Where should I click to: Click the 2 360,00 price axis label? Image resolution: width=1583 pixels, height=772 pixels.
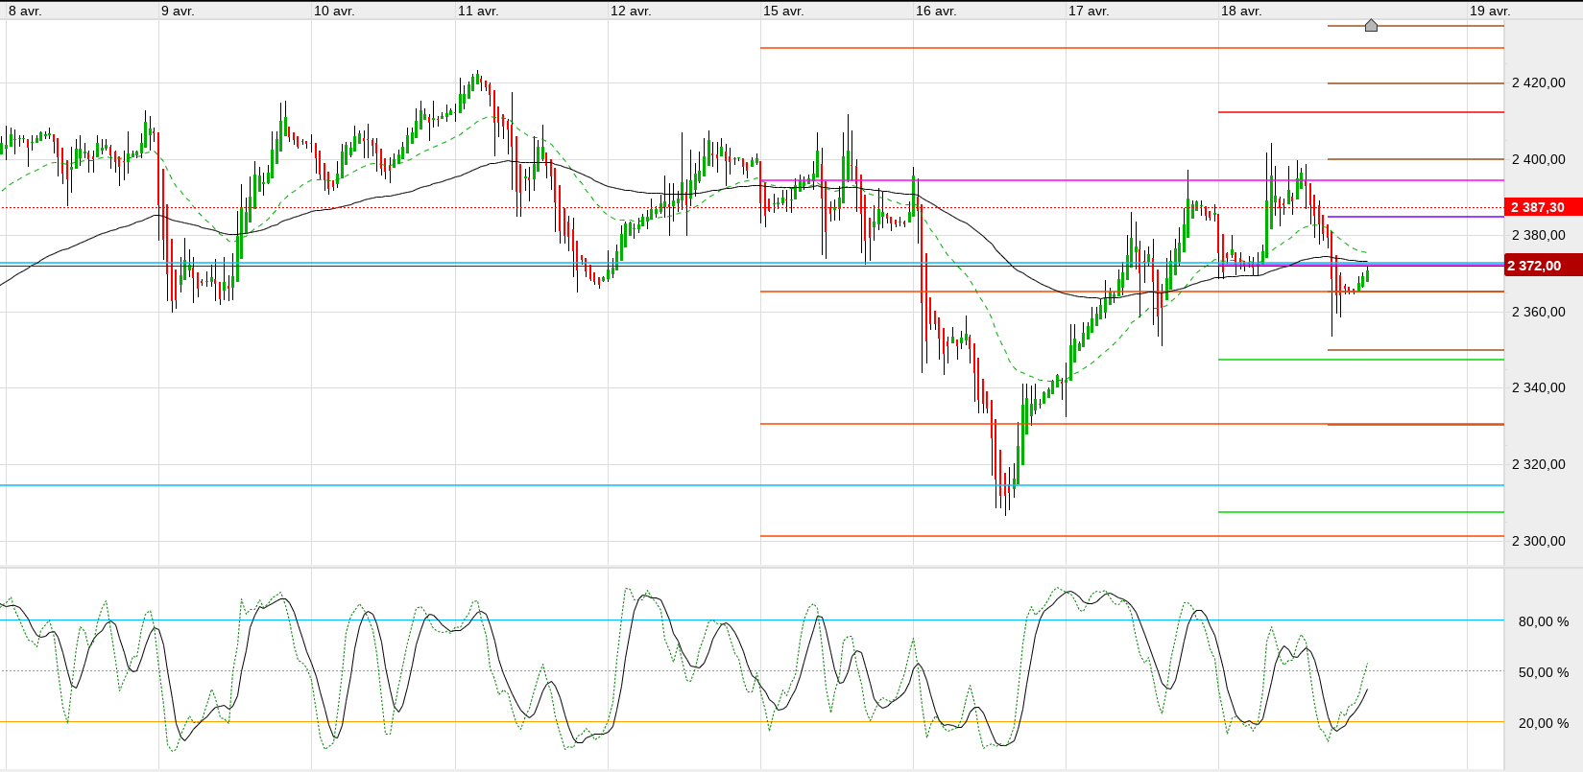point(1539,312)
